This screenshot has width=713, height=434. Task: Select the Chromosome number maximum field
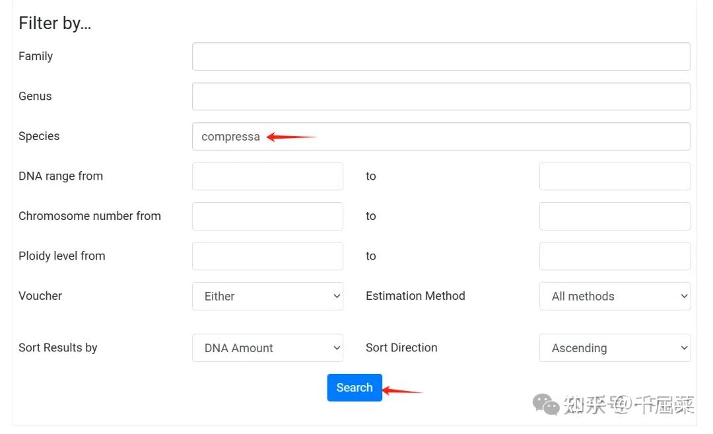615,216
